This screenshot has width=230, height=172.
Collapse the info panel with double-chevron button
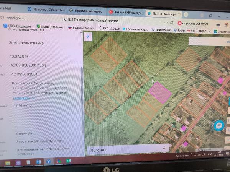88,37
